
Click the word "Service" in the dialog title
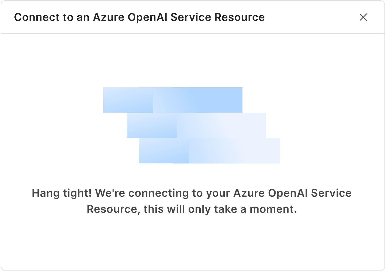pyautogui.click(x=191, y=17)
